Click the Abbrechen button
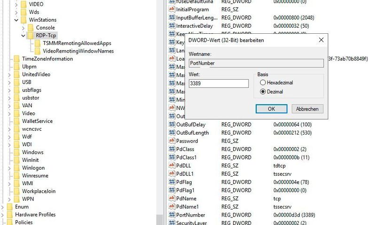This screenshot has height=225, width=376. pyautogui.click(x=307, y=109)
